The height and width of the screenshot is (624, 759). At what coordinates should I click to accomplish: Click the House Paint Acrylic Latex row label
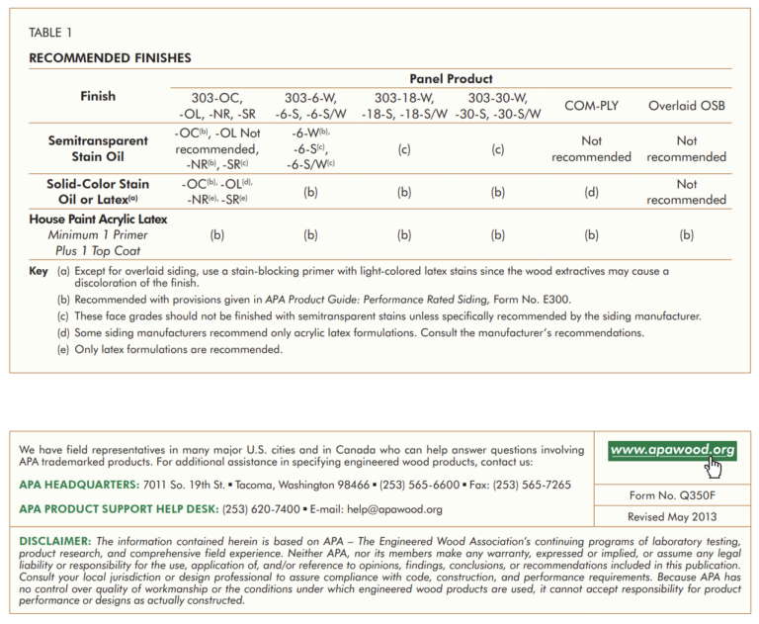pos(98,219)
